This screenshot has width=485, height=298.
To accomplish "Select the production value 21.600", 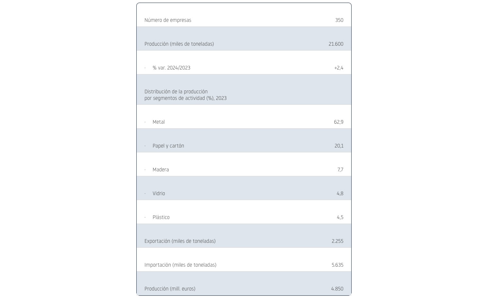I will click(x=336, y=44).
